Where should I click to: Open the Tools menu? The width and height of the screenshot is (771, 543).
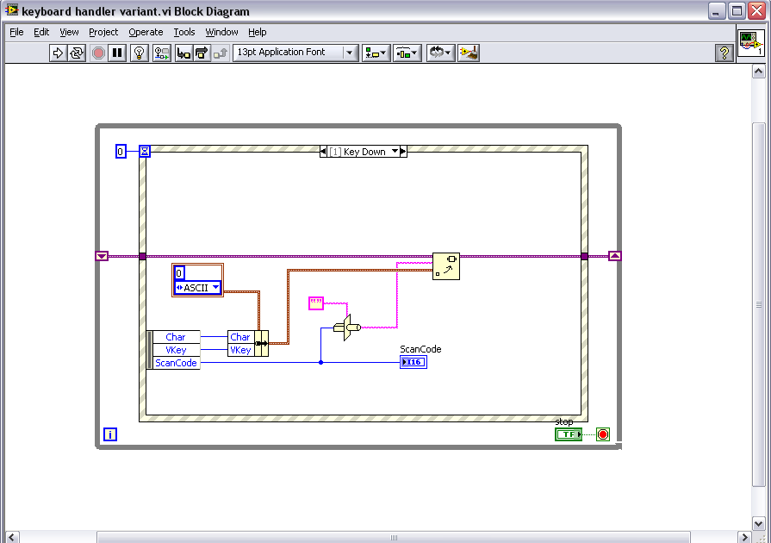click(183, 32)
